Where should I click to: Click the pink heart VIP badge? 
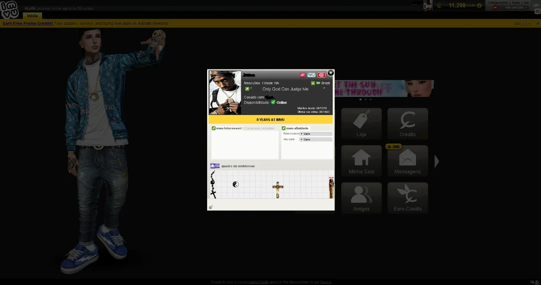pos(321,75)
